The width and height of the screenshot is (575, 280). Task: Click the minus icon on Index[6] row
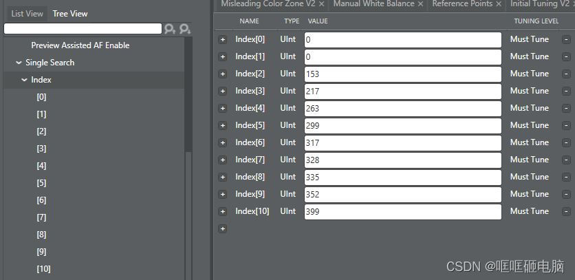click(566, 143)
